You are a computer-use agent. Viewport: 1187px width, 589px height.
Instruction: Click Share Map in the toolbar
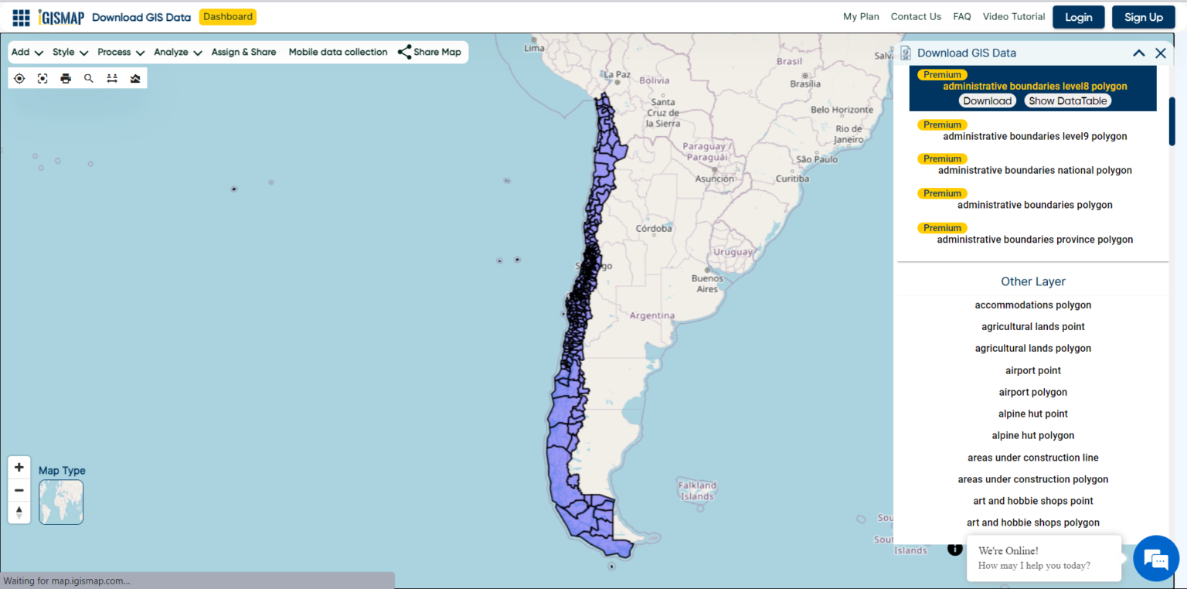tap(430, 53)
